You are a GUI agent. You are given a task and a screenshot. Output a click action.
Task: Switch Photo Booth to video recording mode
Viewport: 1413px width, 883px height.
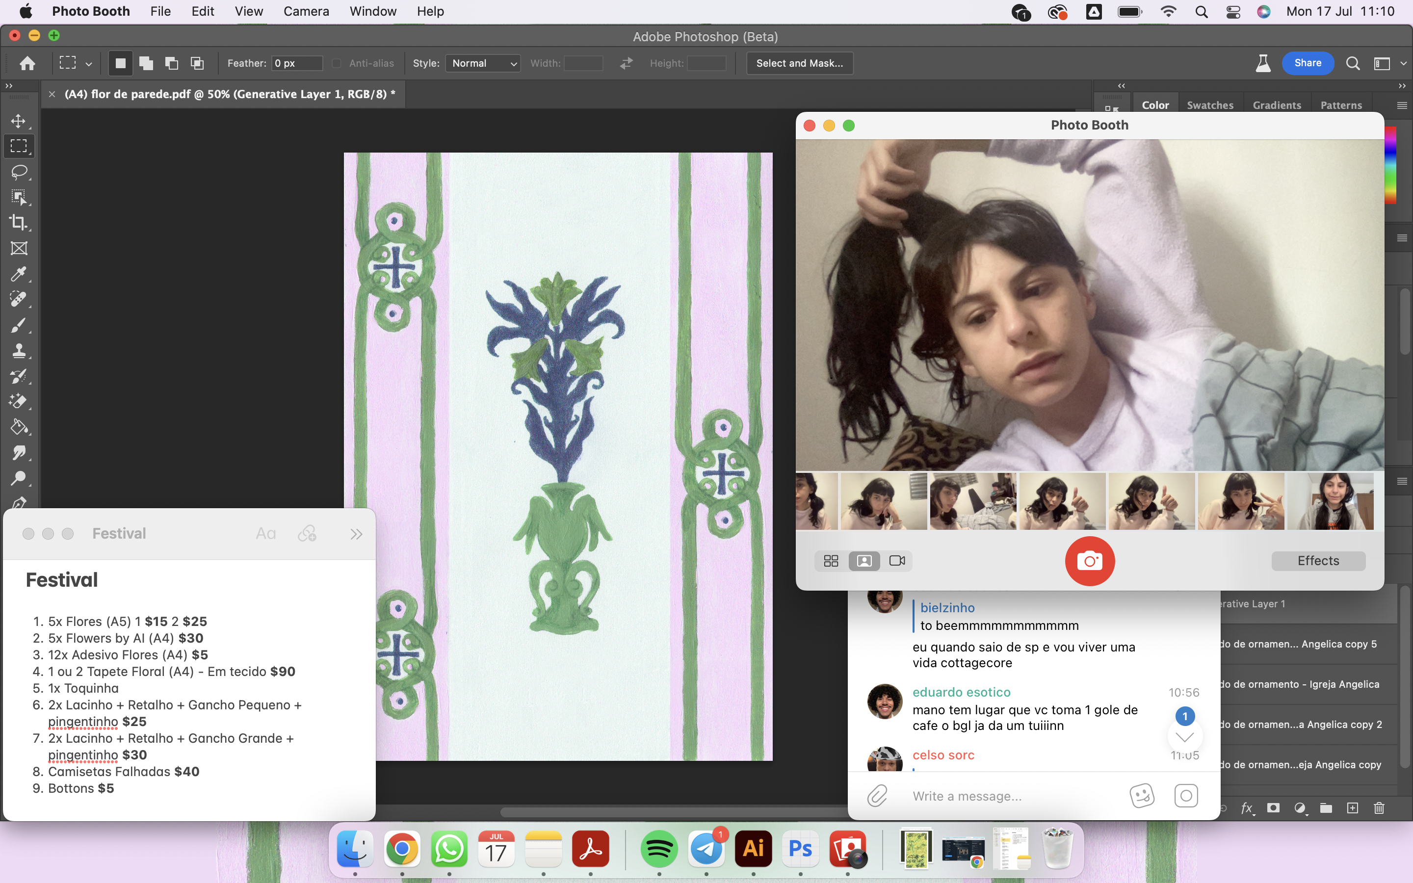click(x=897, y=561)
